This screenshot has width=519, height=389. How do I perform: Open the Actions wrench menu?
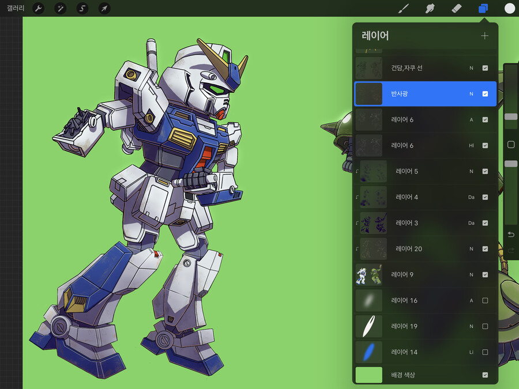[x=39, y=8]
